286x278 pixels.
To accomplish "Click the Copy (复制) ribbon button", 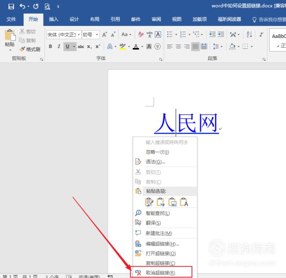I will pos(27,40).
